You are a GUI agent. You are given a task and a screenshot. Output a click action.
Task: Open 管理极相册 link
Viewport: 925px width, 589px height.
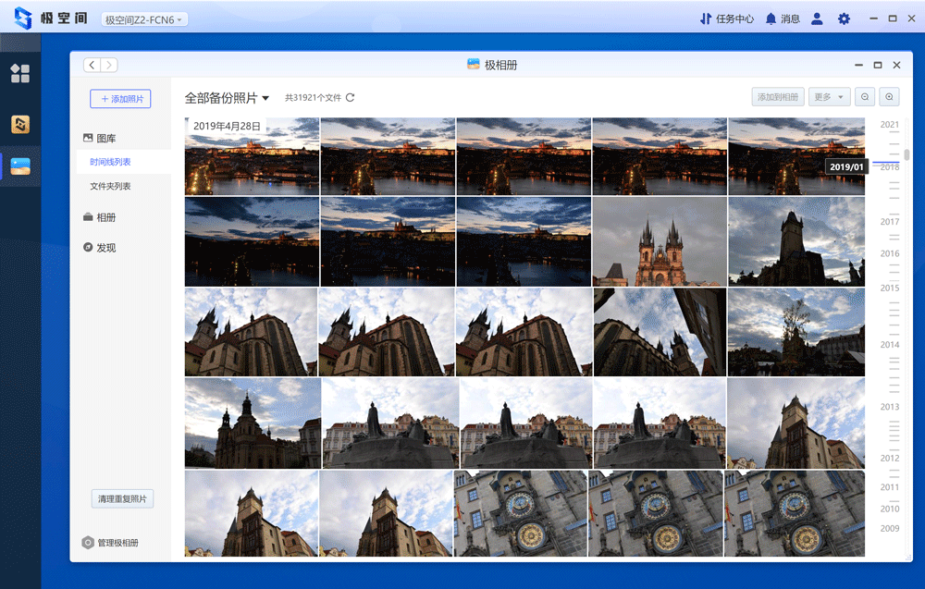tap(118, 543)
